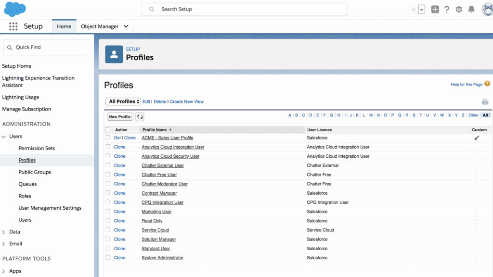
Task: Open User Management Settings in sidebar
Action: coord(50,208)
